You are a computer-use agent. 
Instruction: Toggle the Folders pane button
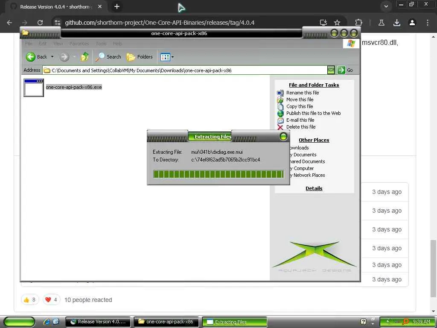click(x=140, y=57)
